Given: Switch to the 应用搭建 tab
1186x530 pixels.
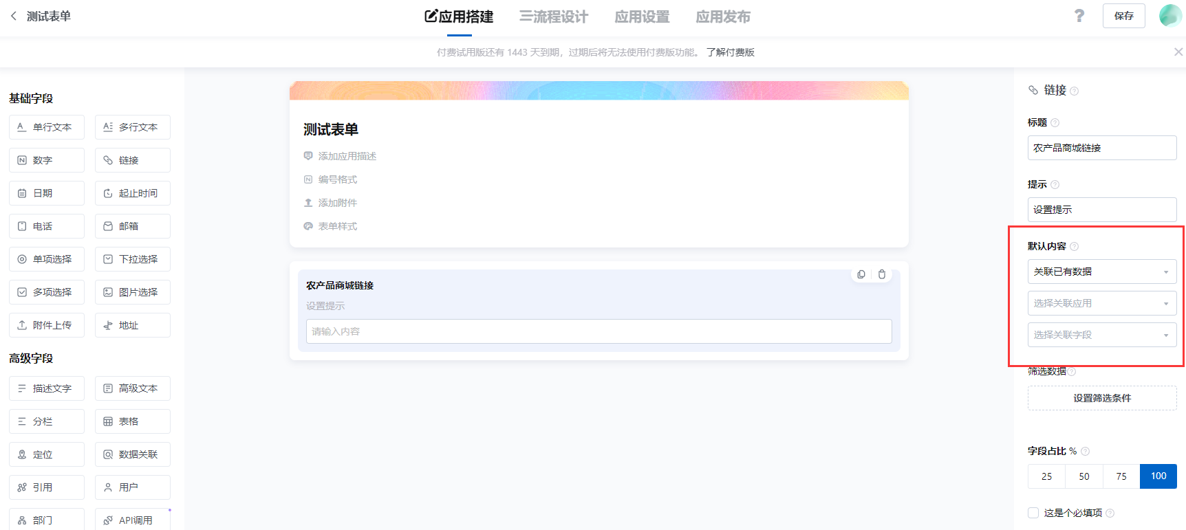Looking at the screenshot, I should click(459, 16).
